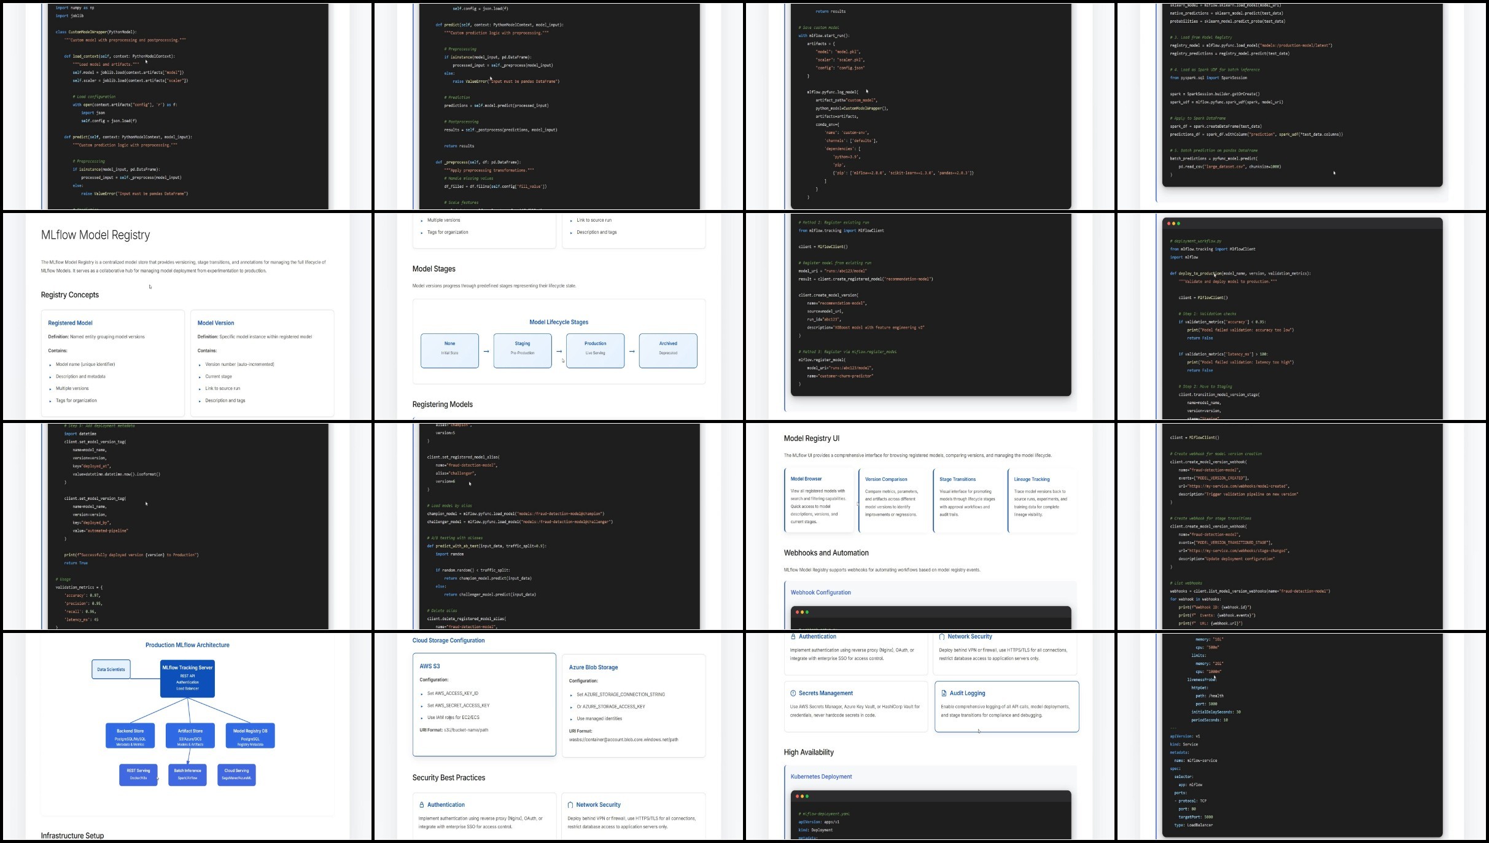This screenshot has width=1489, height=843.
Task: Select the 'Registry Concepts' heading
Action: 70,295
